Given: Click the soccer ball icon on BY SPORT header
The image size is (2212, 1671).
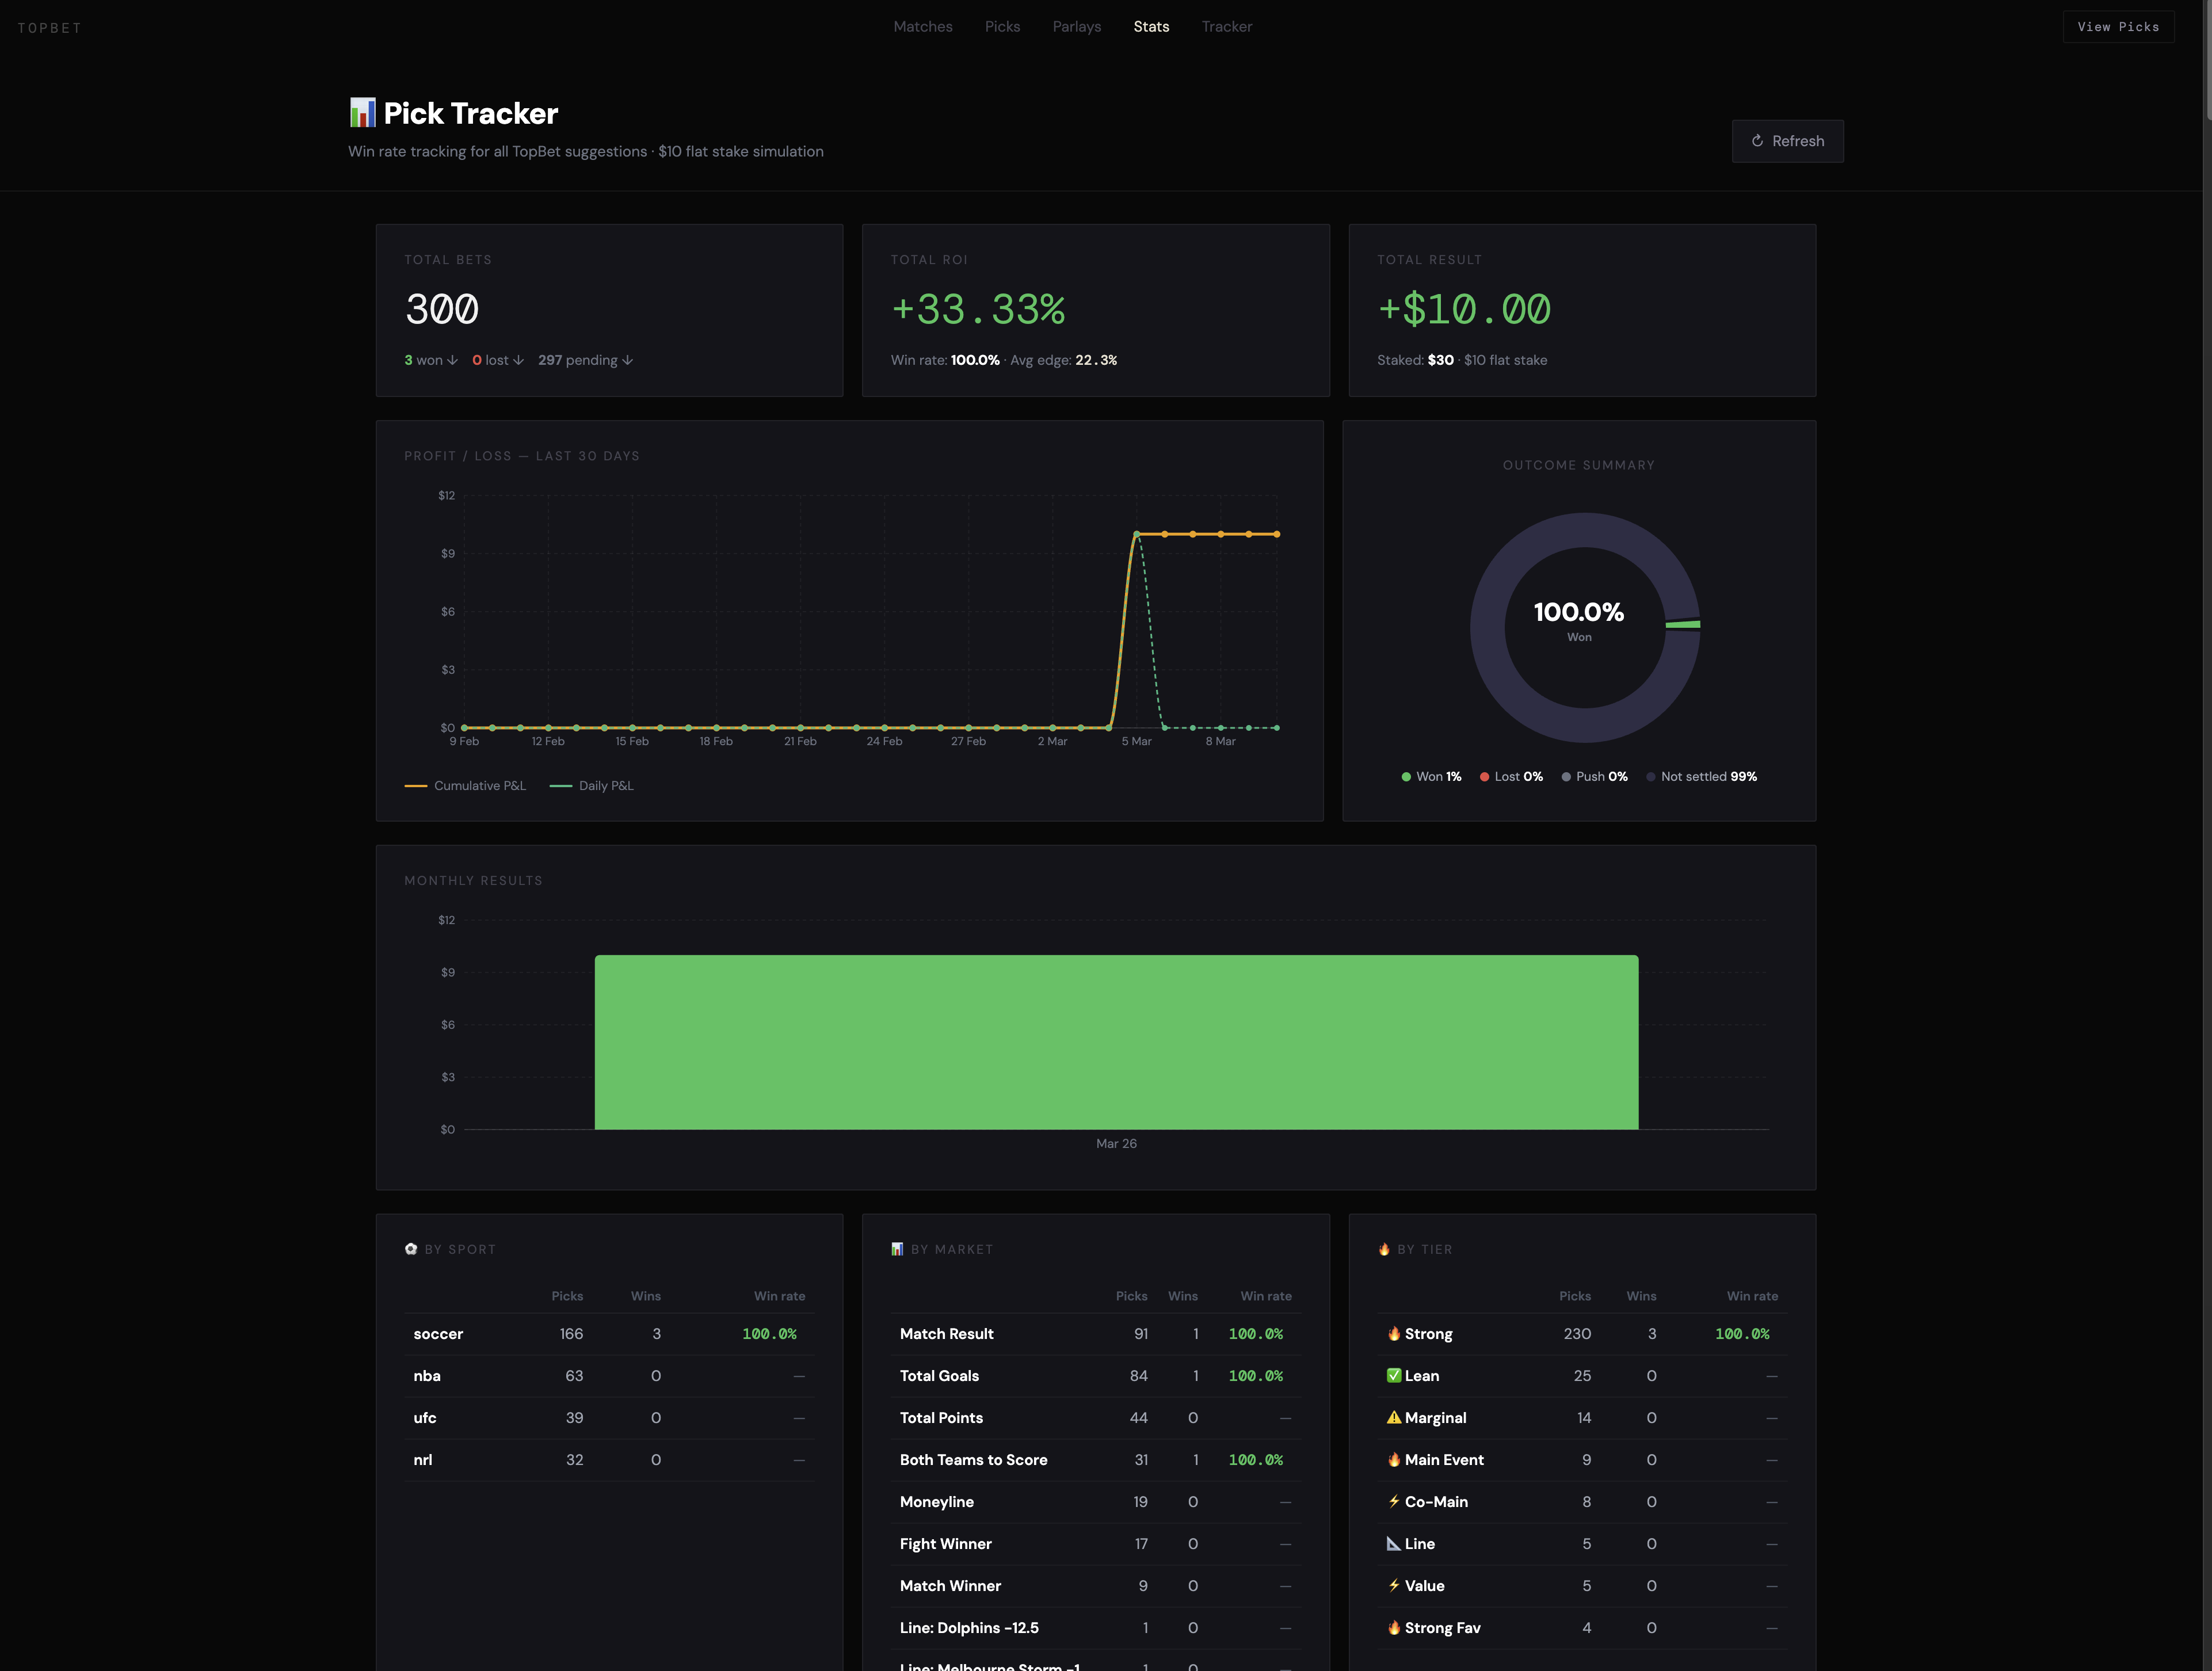Looking at the screenshot, I should coord(411,1249).
